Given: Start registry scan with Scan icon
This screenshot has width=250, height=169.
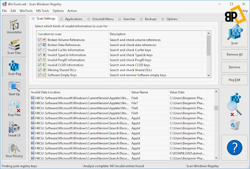Looking at the screenshot, I should click(234, 34).
